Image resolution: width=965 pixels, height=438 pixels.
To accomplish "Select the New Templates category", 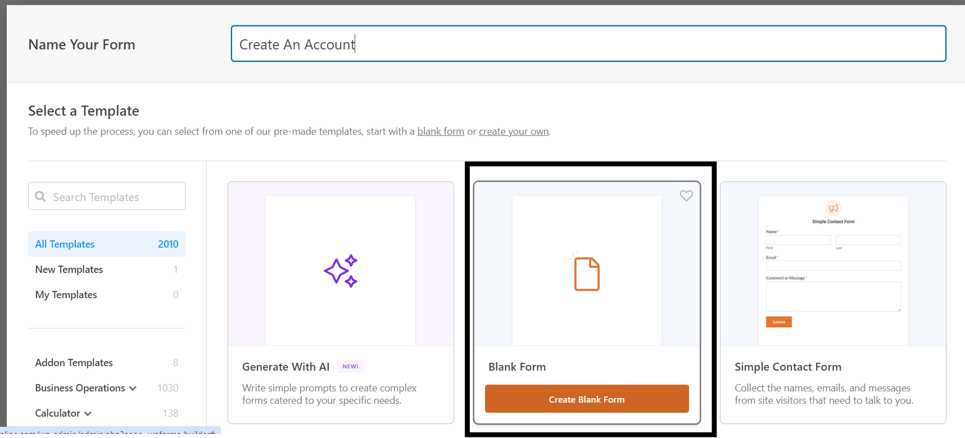I will 107,270.
